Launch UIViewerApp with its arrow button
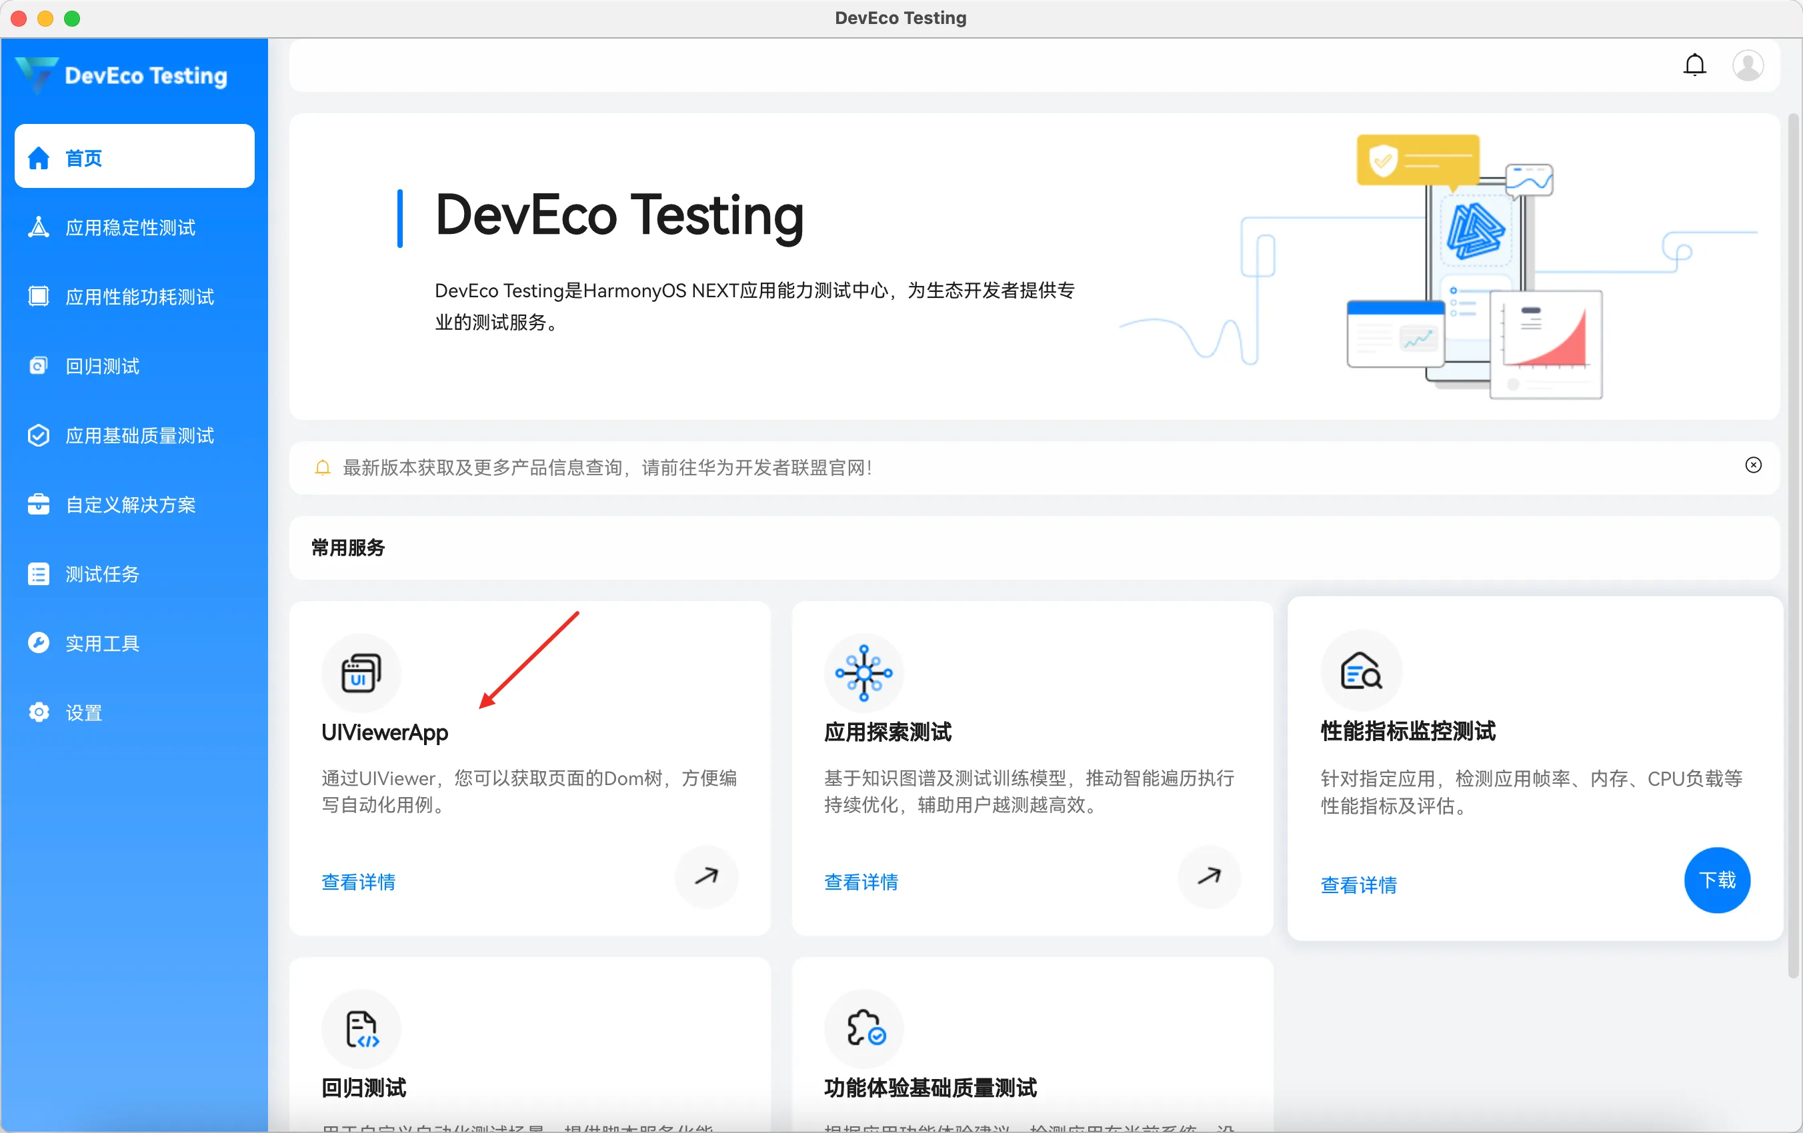 705,876
